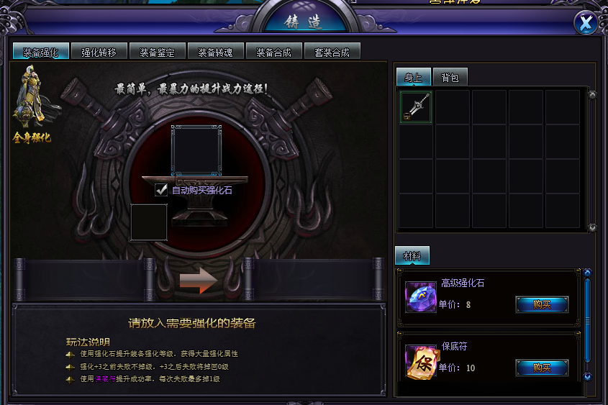Close the 铸造 window
The height and width of the screenshot is (405, 608).
pos(586,23)
